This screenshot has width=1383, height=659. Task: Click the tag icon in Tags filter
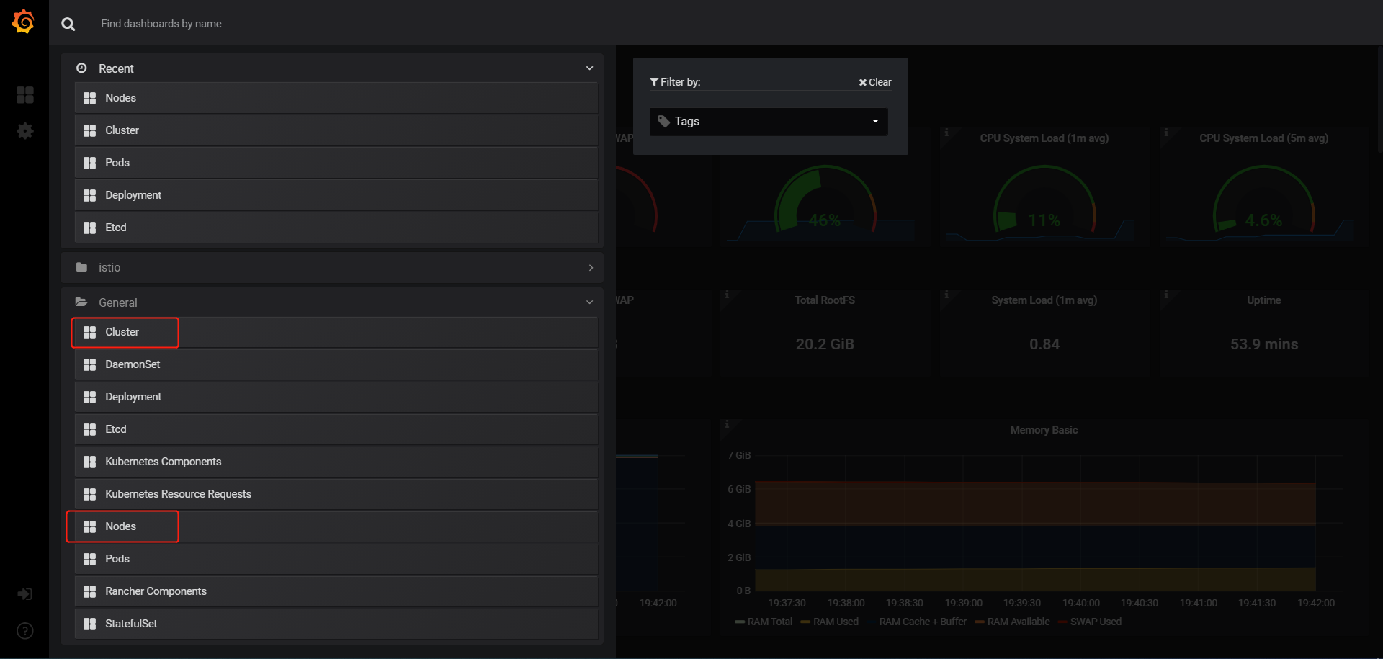664,121
